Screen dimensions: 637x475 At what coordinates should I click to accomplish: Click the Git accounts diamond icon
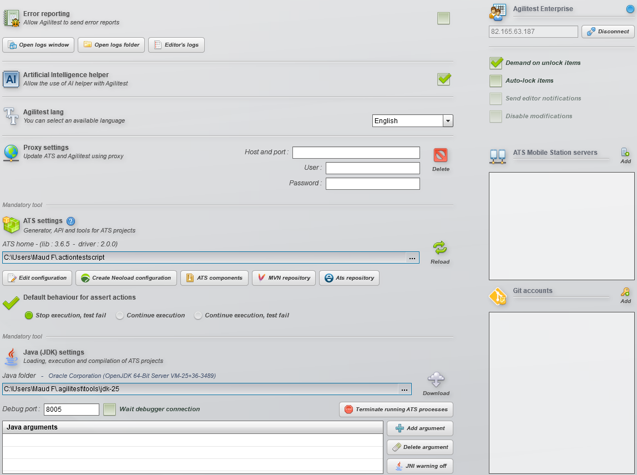click(x=498, y=296)
